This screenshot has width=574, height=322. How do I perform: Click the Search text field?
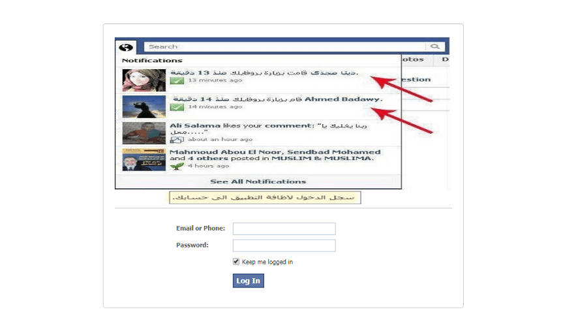click(285, 46)
